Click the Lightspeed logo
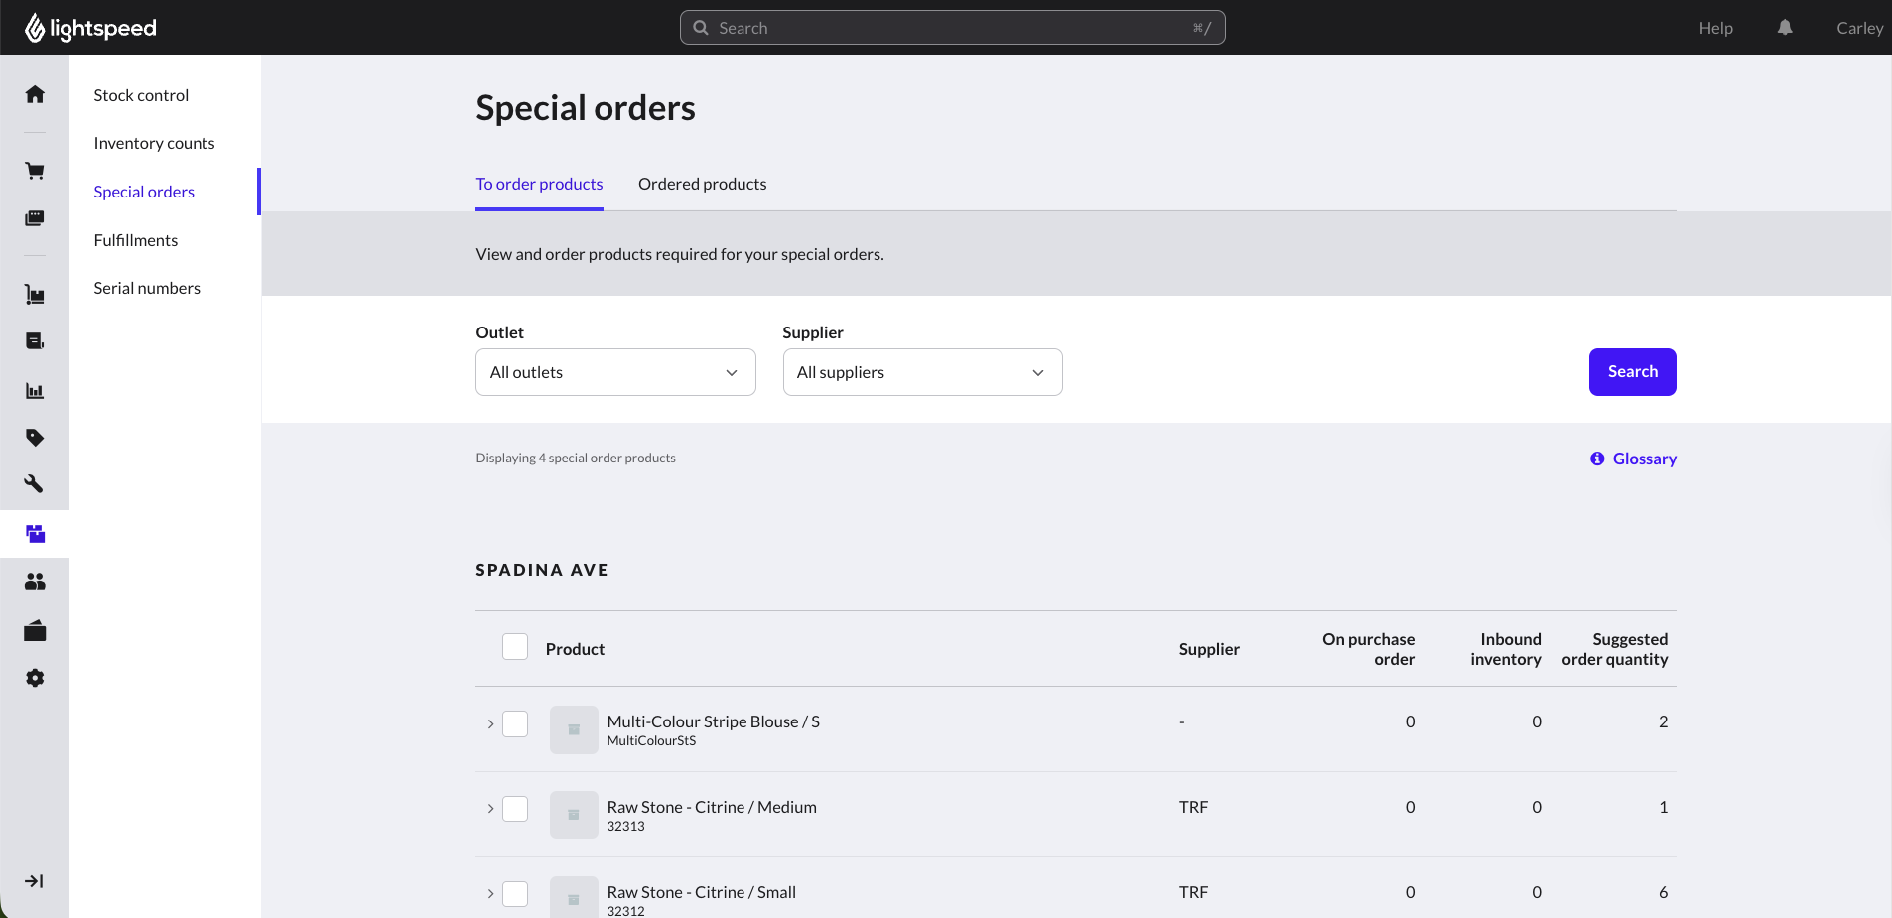Image resolution: width=1892 pixels, height=918 pixels. (90, 28)
